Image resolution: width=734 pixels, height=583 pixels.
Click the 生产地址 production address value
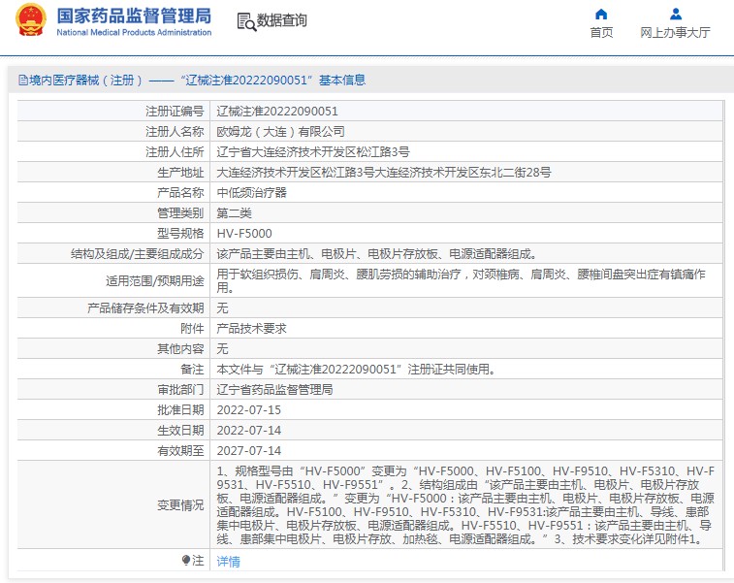click(x=384, y=173)
